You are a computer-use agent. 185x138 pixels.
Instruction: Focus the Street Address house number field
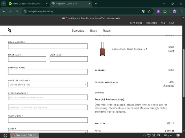point(48,97)
